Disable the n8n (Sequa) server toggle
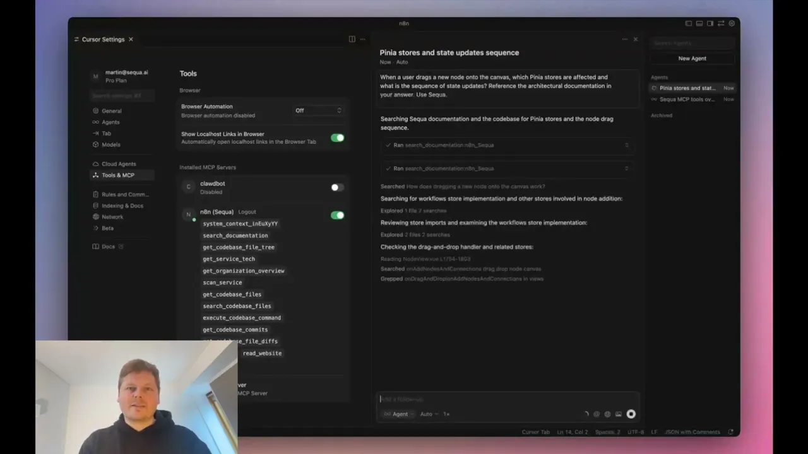The image size is (808, 454). [x=337, y=215]
